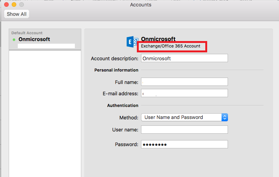The image size is (279, 177).
Task: Click the Accounts window title bar
Action: pos(141,5)
